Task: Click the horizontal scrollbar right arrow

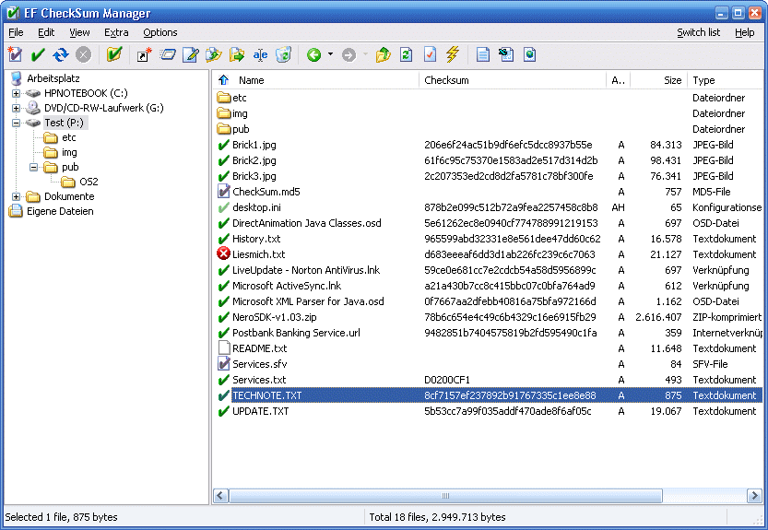Action: tap(754, 496)
